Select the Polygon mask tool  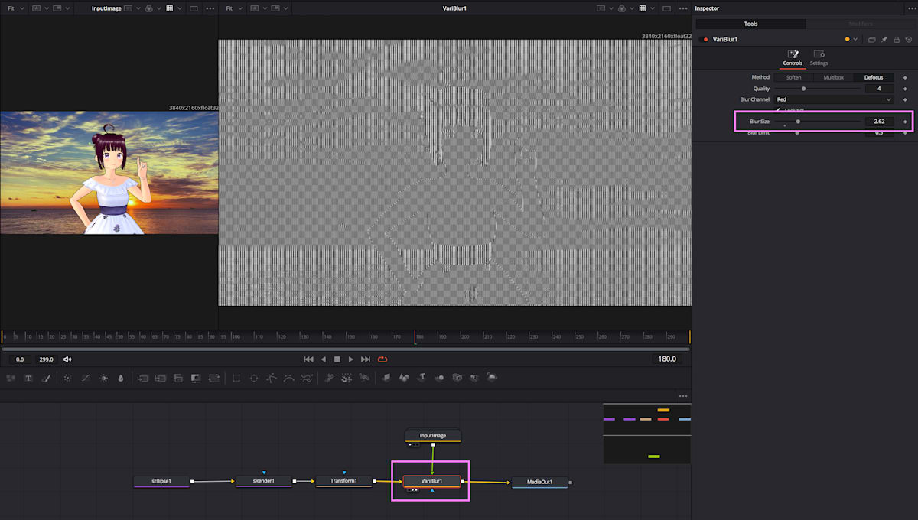click(272, 377)
